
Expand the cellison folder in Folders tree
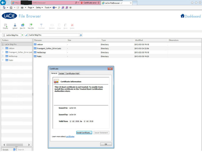pos(3,48)
